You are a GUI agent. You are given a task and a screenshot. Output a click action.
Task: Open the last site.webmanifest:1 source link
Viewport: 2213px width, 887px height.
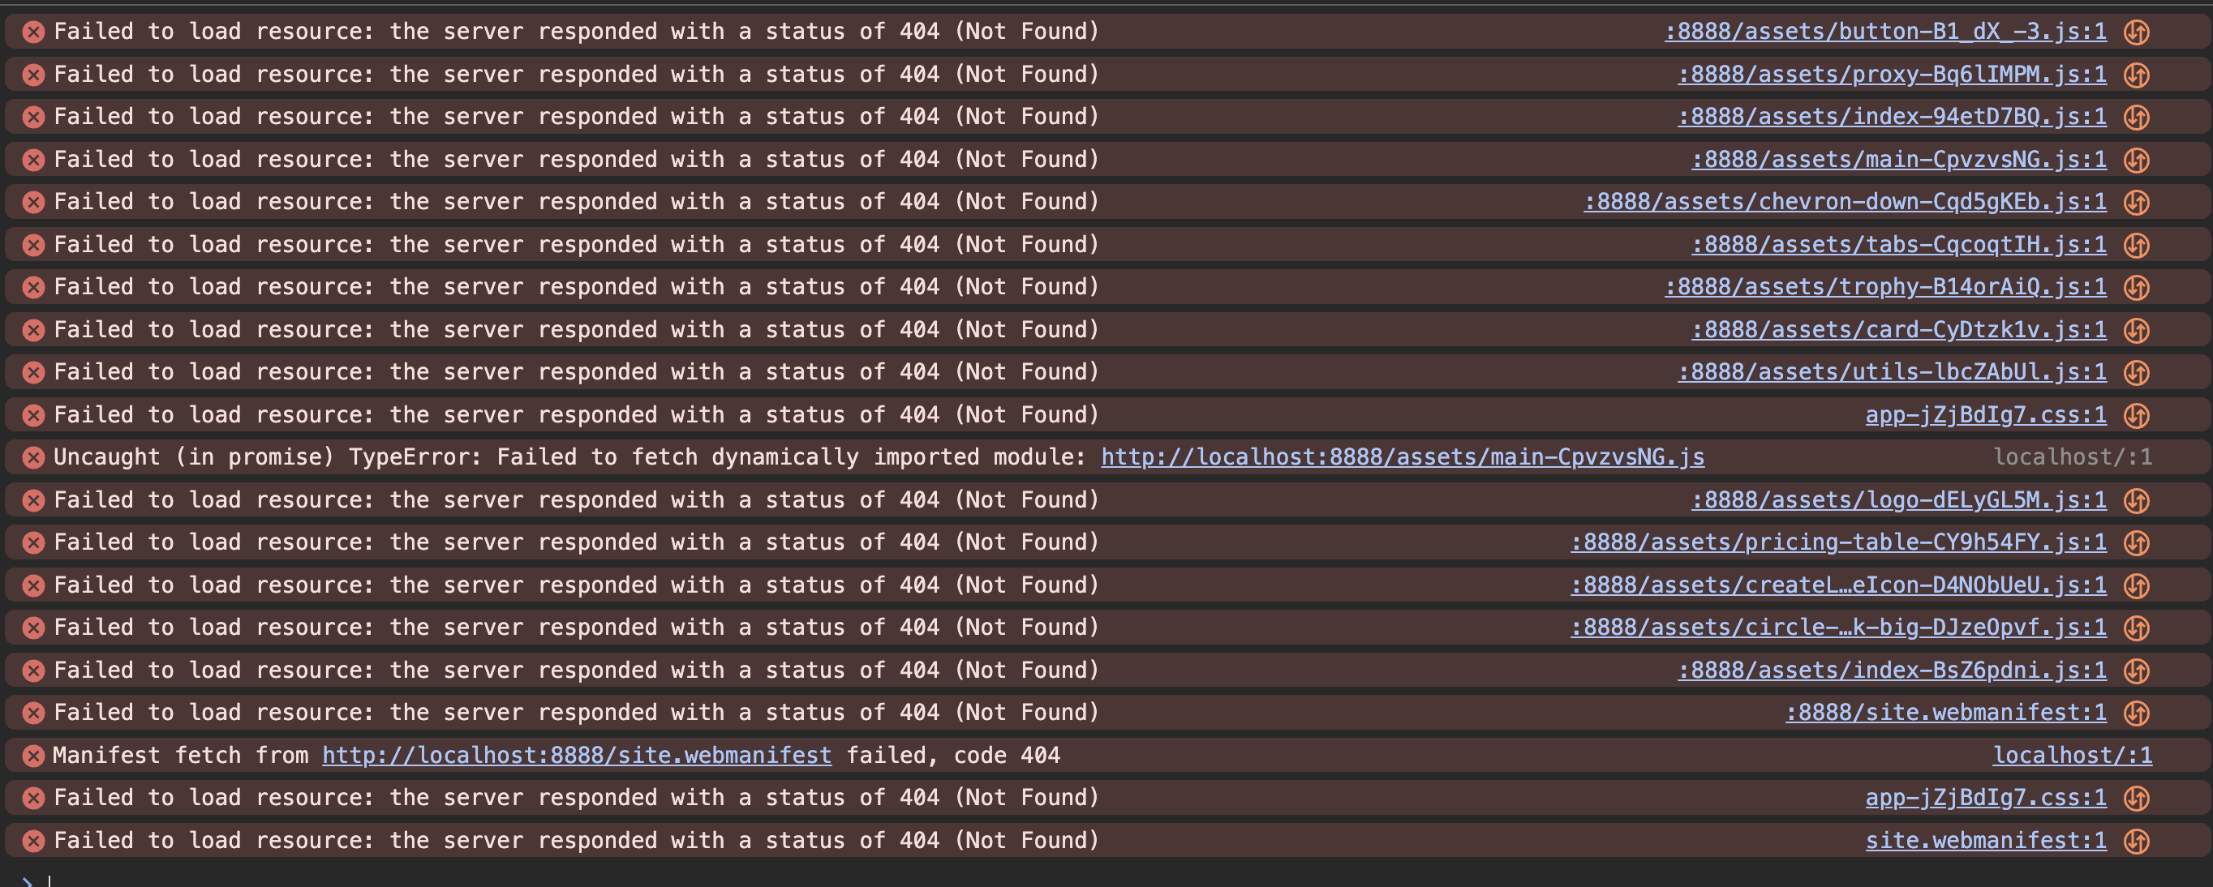pos(1985,841)
